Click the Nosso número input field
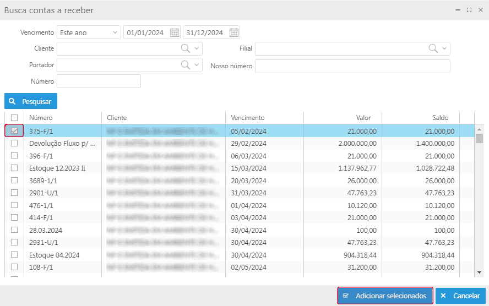 tap(352, 66)
